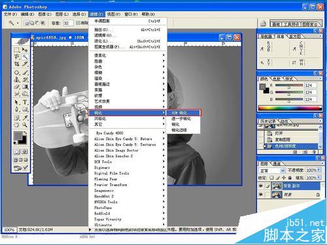Select the Brush tool

(x=25, y=73)
